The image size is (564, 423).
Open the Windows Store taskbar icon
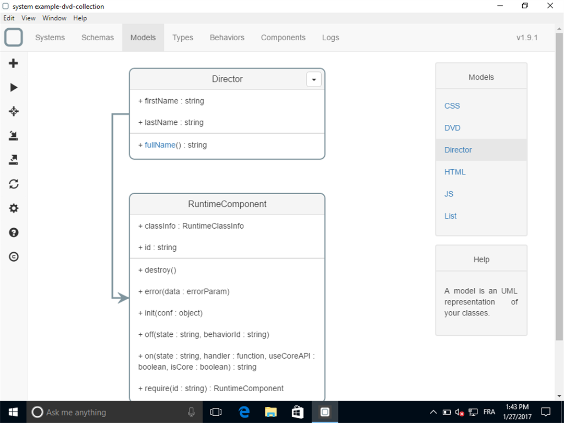298,412
